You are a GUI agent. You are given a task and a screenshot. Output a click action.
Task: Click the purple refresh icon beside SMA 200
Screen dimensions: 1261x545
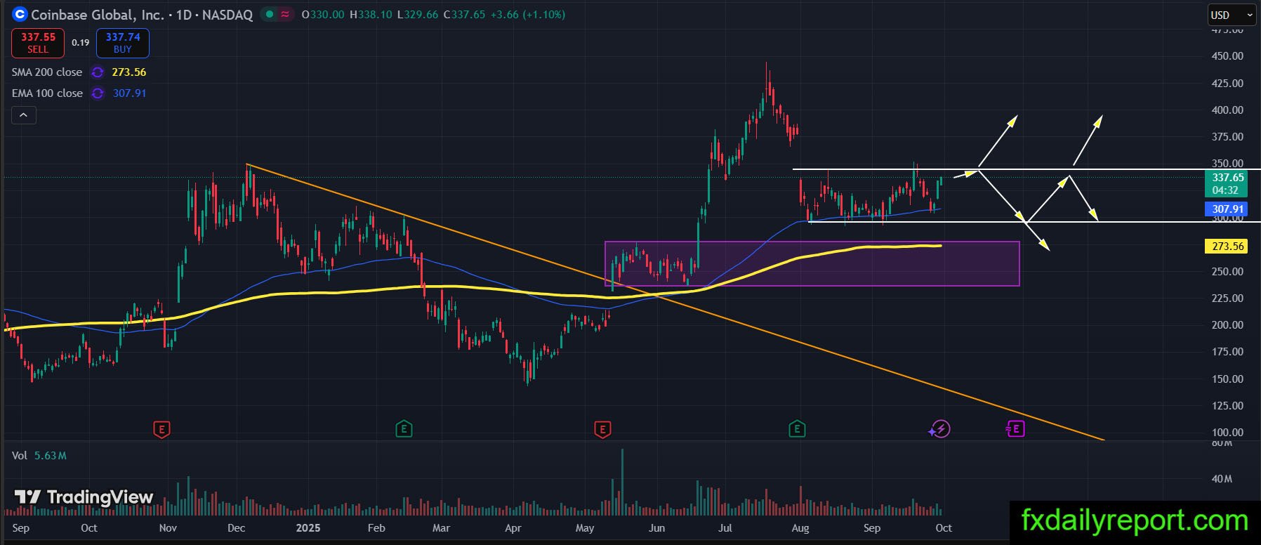click(x=98, y=72)
